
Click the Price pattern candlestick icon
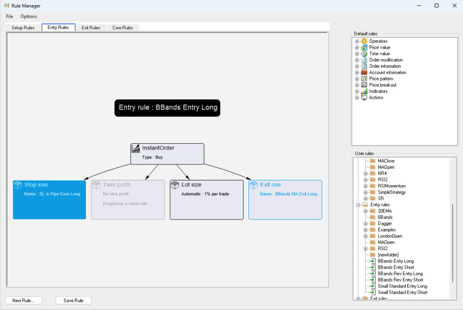point(364,79)
